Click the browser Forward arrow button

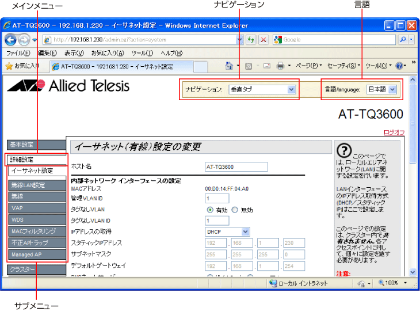tap(24, 40)
